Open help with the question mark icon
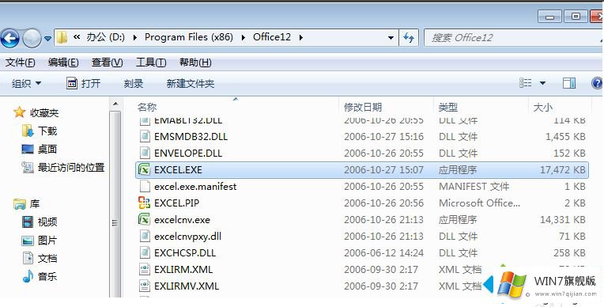 click(597, 83)
